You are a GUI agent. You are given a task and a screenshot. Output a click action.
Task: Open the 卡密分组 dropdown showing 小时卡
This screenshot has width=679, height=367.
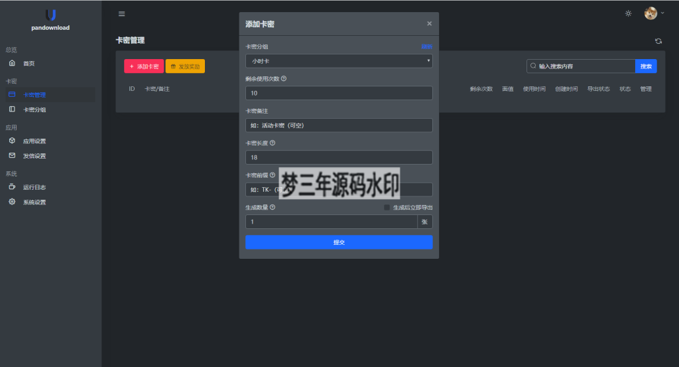pyautogui.click(x=339, y=61)
